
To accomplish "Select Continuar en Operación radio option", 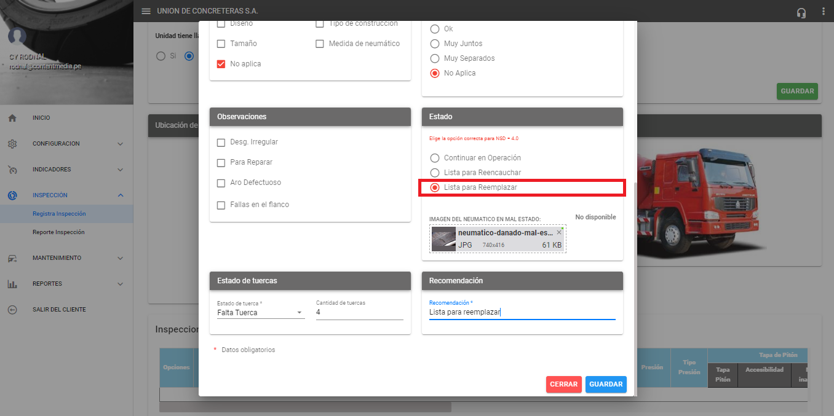I will pyautogui.click(x=435, y=158).
